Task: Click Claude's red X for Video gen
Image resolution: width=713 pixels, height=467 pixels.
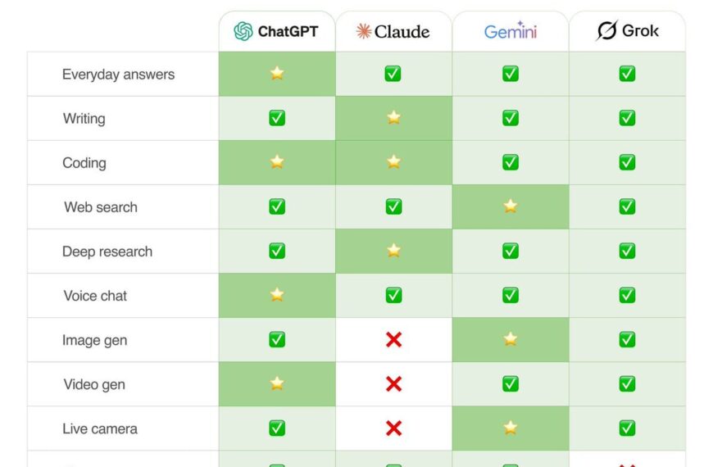Action: tap(393, 383)
